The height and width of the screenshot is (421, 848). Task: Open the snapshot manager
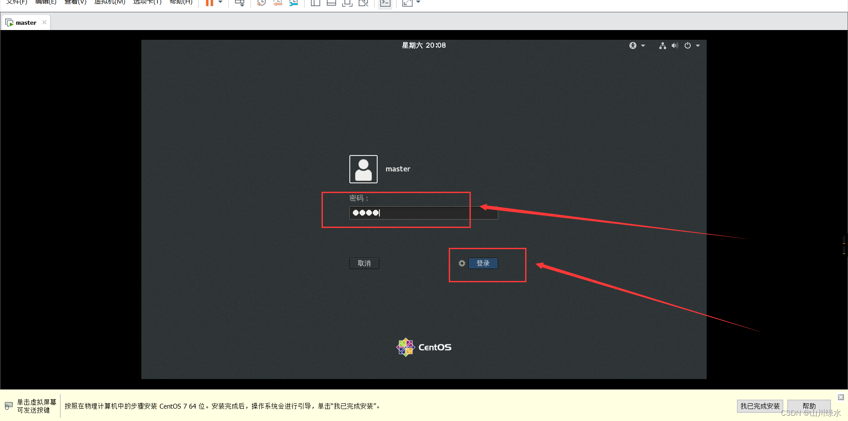293,3
